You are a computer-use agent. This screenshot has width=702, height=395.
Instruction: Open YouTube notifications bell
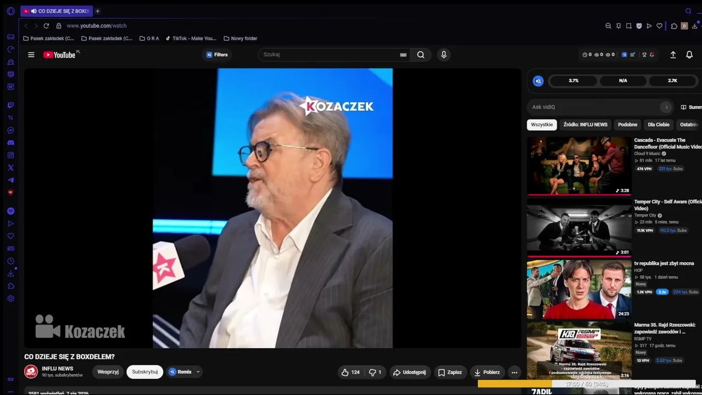[x=689, y=55]
